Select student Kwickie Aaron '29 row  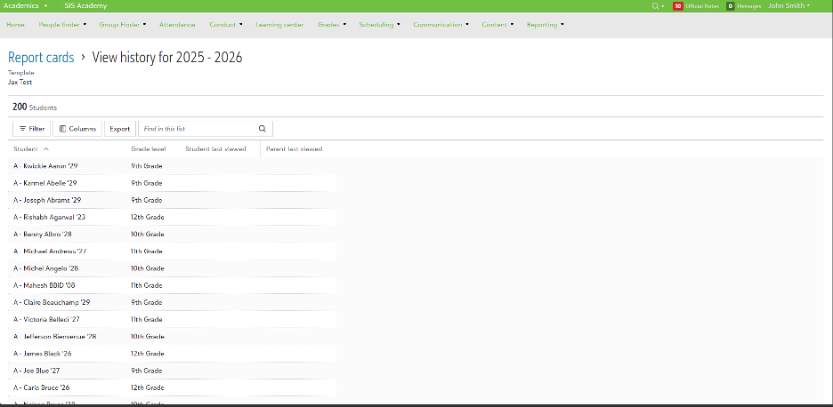172,166
